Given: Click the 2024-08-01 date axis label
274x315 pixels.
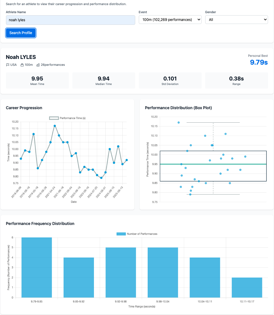Looking at the screenshot, I should click(101, 192).
